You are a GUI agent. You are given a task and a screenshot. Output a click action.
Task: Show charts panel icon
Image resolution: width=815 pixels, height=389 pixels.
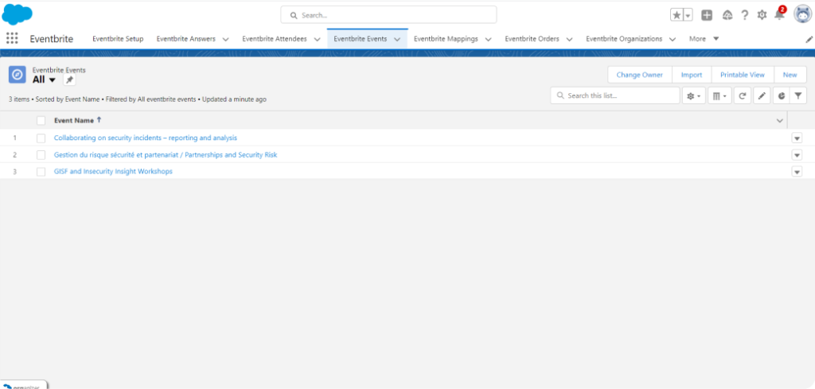[782, 95]
